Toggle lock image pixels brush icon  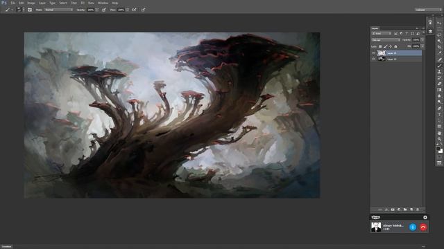click(386, 46)
